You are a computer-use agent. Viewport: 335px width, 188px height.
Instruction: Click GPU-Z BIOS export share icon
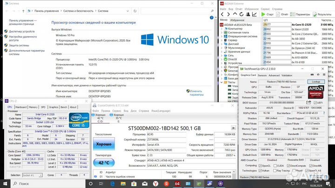pos(308,103)
